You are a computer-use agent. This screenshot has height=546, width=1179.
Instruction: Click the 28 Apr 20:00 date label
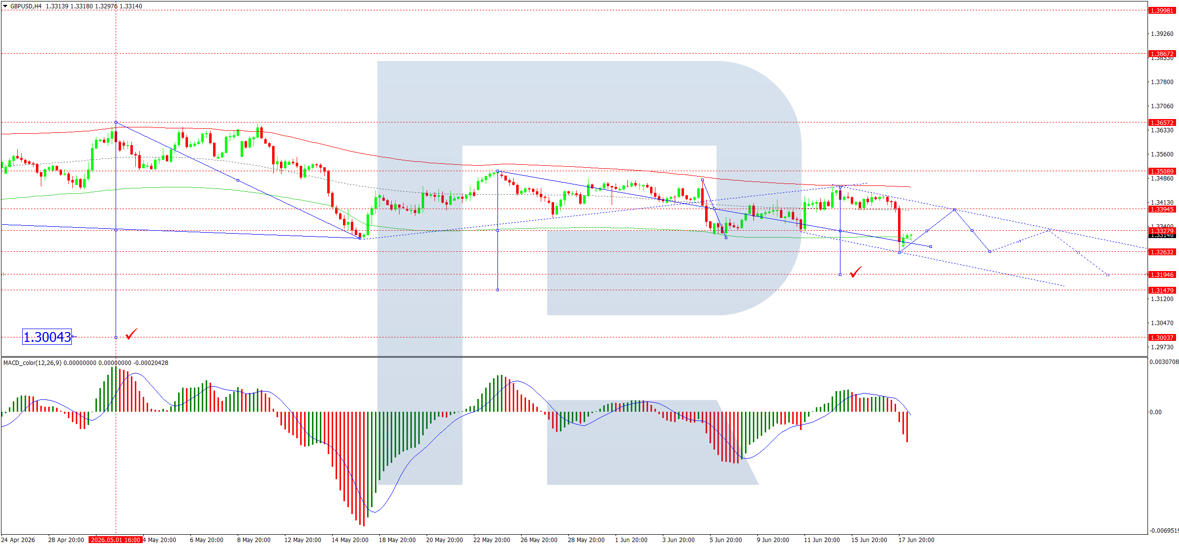point(66,540)
